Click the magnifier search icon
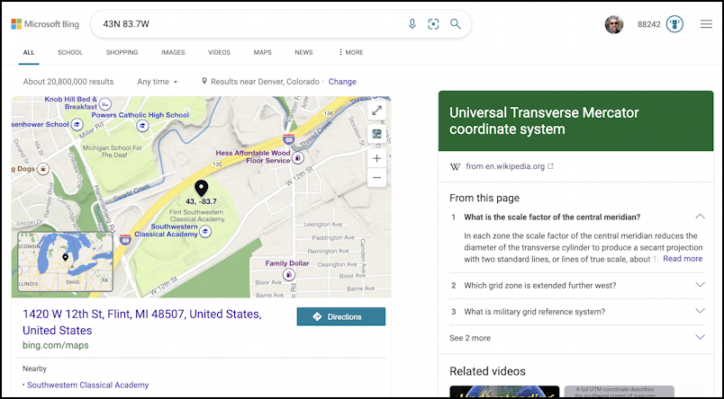Image resolution: width=724 pixels, height=399 pixels. coord(456,24)
